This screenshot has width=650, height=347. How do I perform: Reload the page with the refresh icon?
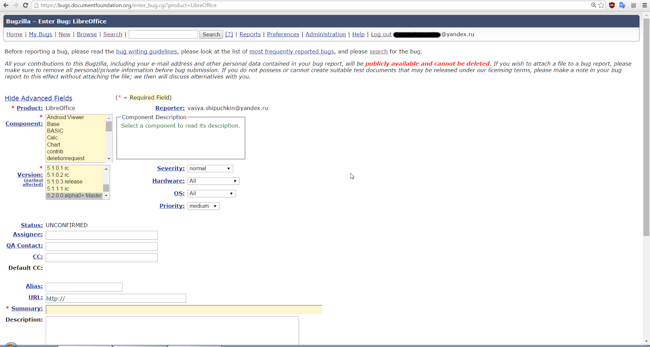pos(25,5)
